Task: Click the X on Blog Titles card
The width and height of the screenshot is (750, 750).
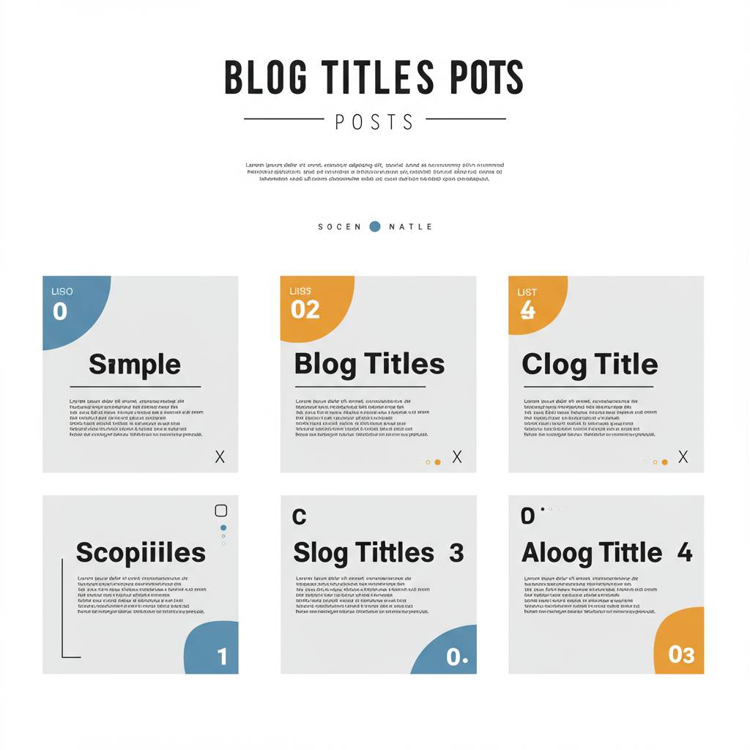Action: pyautogui.click(x=457, y=456)
